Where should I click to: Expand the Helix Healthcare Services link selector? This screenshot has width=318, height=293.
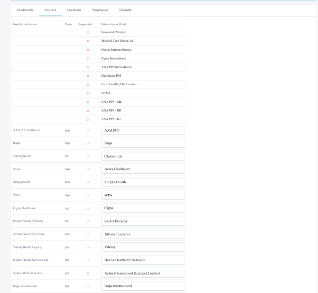point(143,260)
